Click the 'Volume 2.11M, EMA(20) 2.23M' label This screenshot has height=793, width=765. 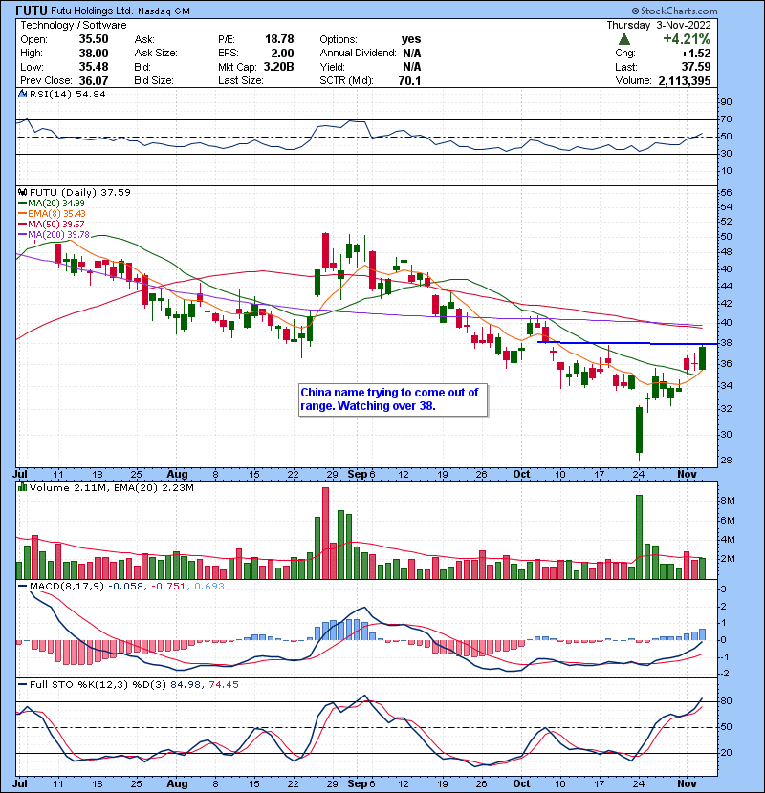[x=111, y=488]
